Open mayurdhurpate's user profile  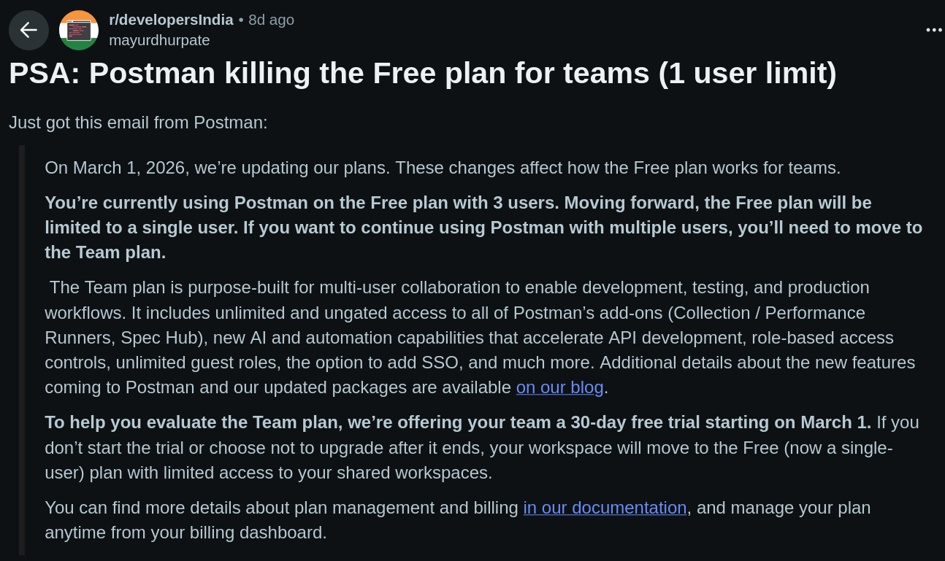159,40
